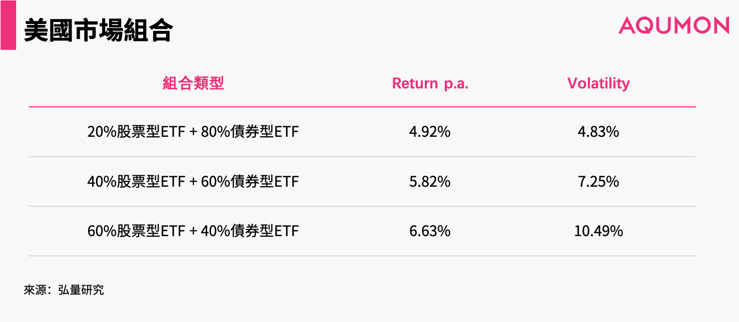Screen dimensions: 739x322
Task: Click the 組合類型 column header
Action: point(193,83)
